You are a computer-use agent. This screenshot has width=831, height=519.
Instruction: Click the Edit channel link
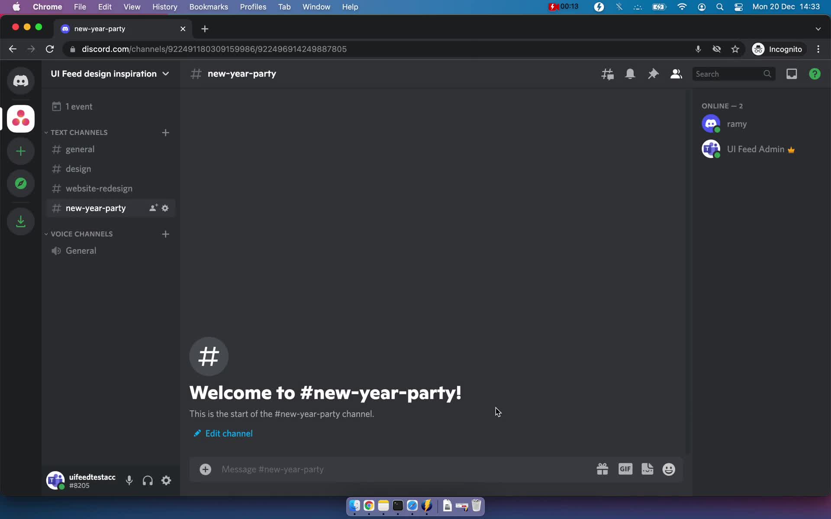pyautogui.click(x=223, y=433)
